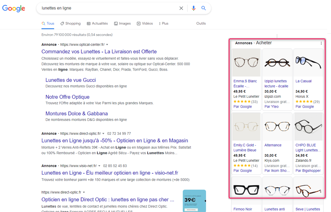Expand the Plus menu
331x212 pixels.
click(x=164, y=24)
